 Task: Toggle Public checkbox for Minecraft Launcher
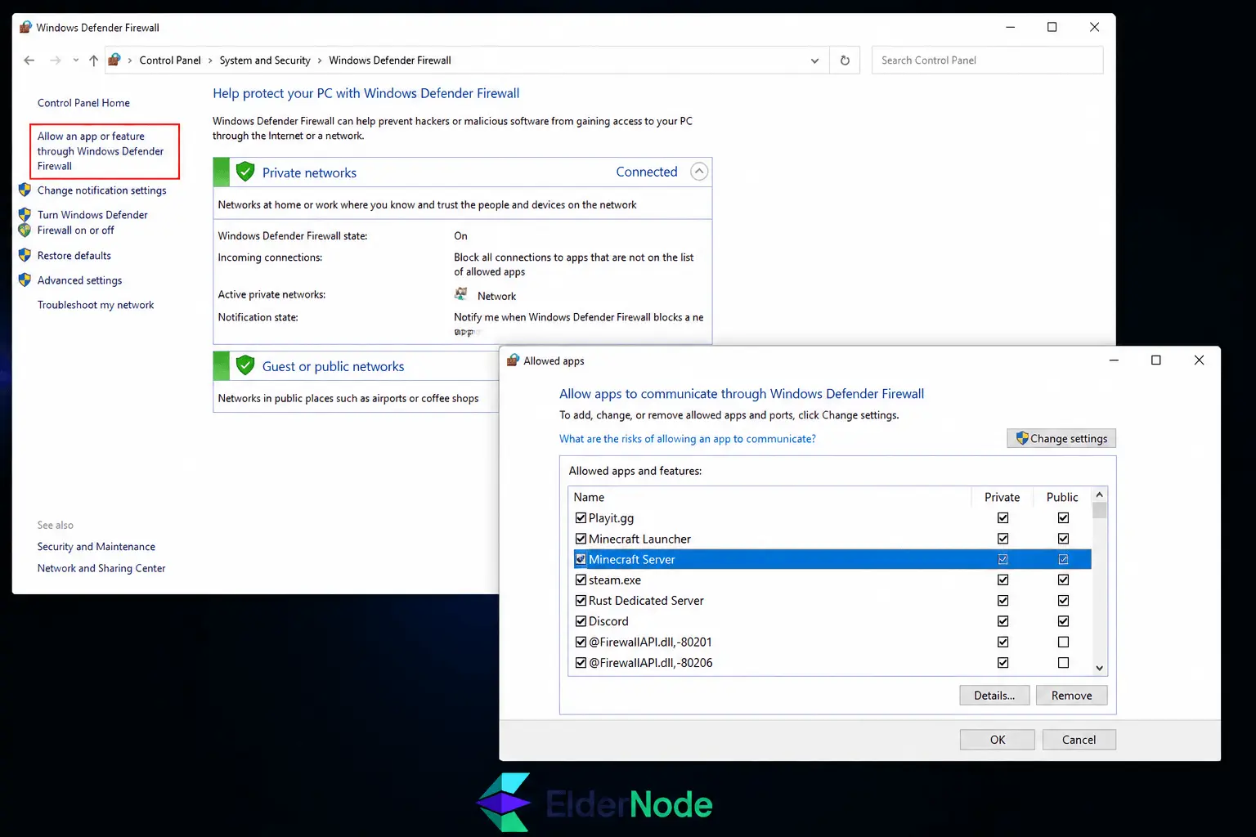tap(1063, 539)
